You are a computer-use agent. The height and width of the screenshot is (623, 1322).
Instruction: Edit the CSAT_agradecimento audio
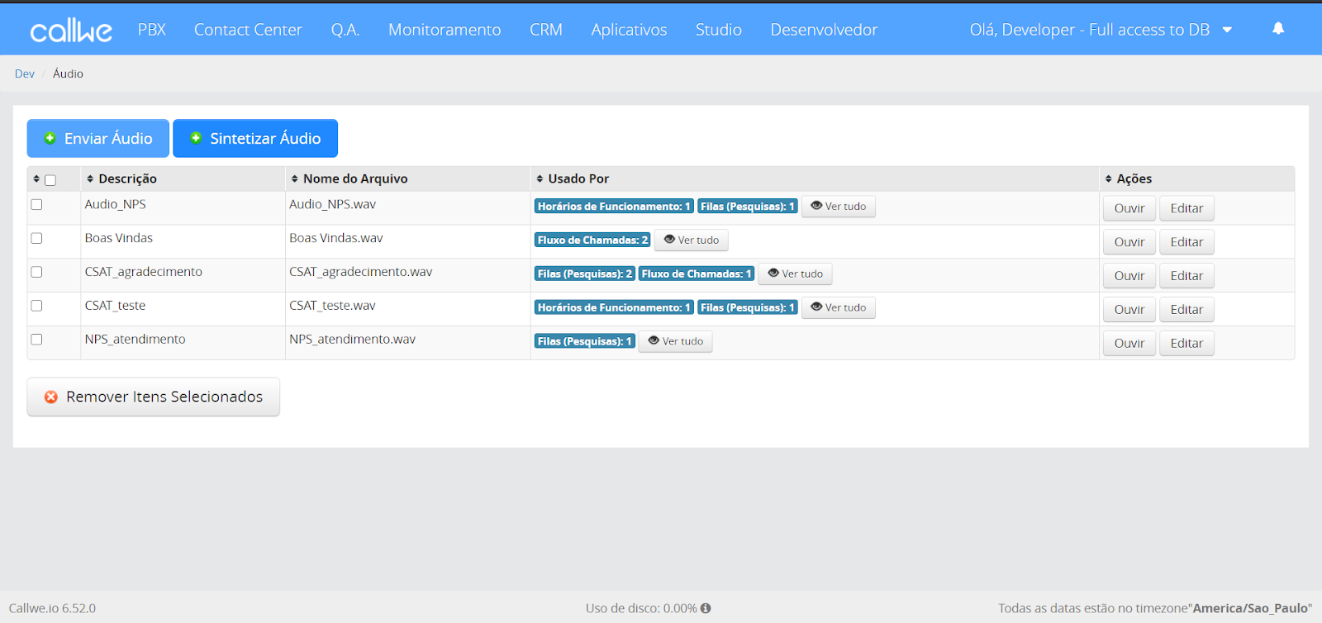tap(1186, 276)
